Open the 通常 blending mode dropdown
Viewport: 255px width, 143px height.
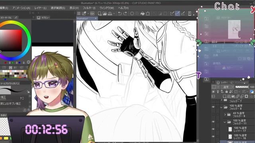point(227,87)
